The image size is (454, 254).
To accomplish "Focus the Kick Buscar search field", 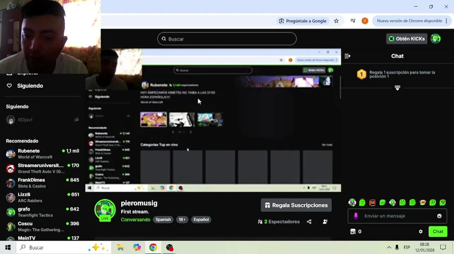I will click(227, 39).
